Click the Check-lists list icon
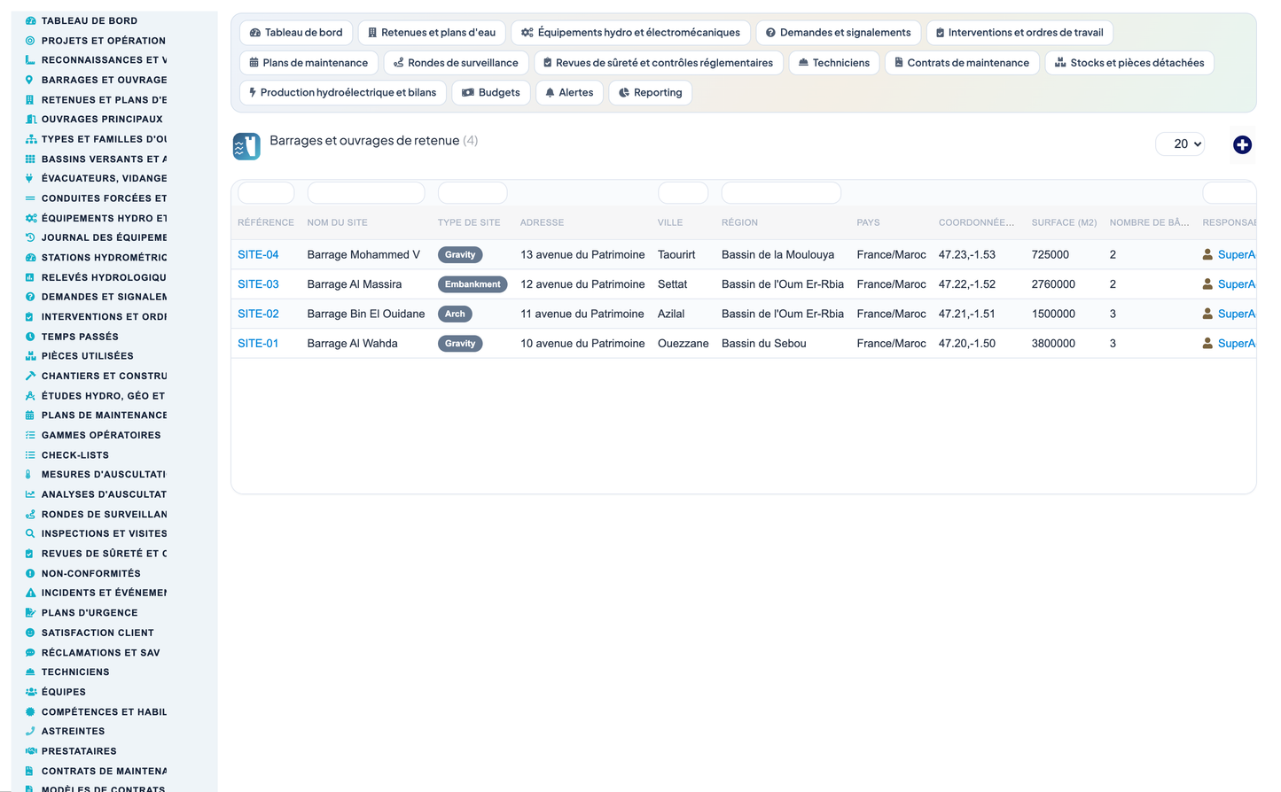This screenshot has height=792, width=1281. point(30,455)
